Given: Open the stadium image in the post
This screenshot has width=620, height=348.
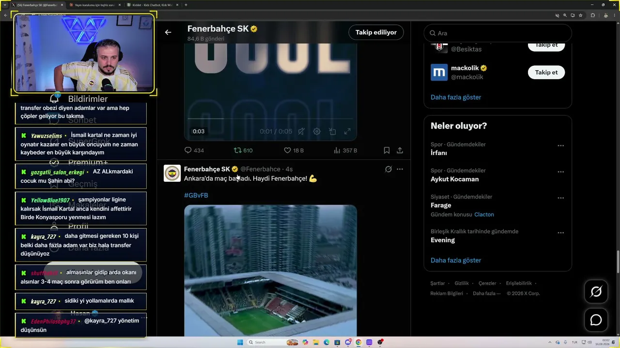Looking at the screenshot, I should point(270,271).
